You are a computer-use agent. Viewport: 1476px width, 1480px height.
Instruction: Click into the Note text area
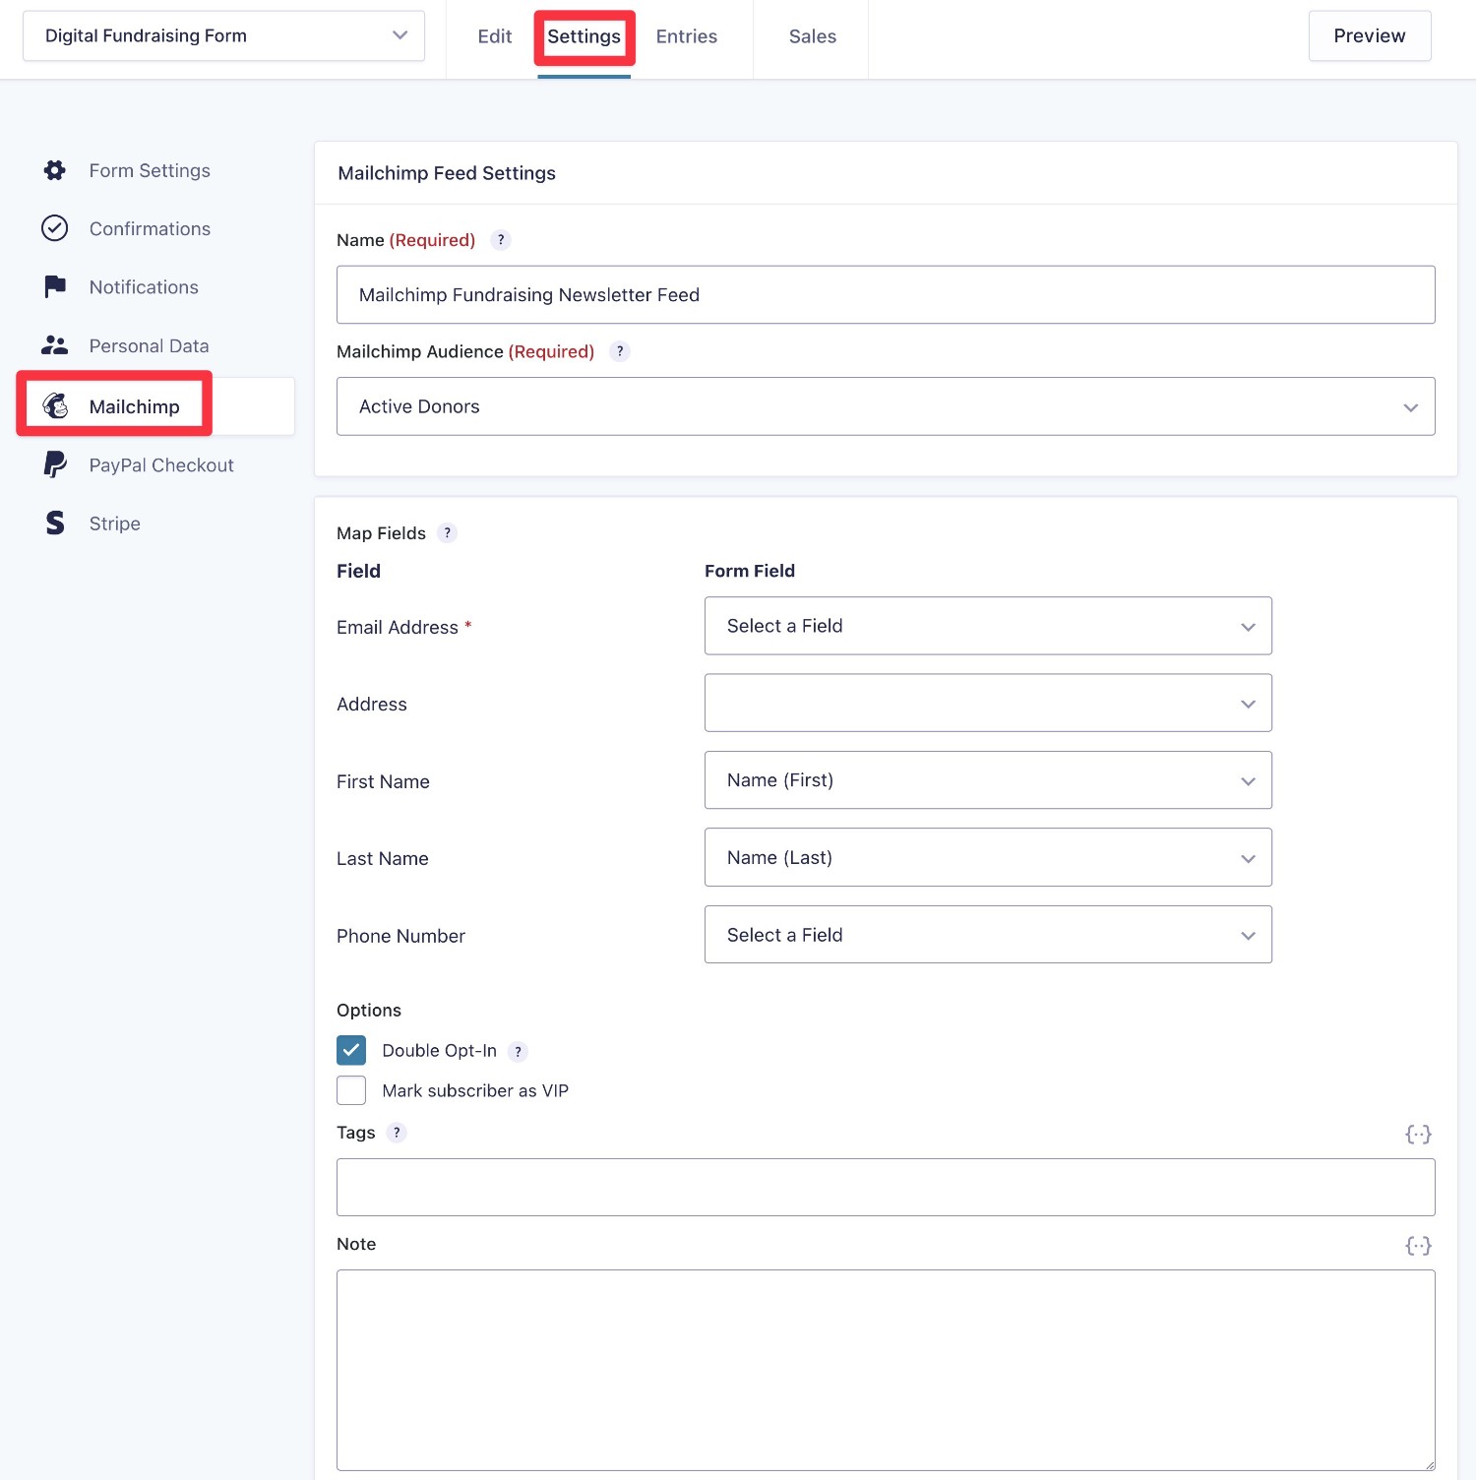[886, 1370]
